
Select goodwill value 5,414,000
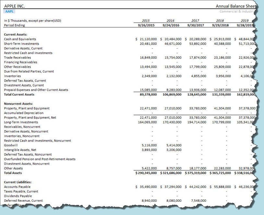coord(174,145)
